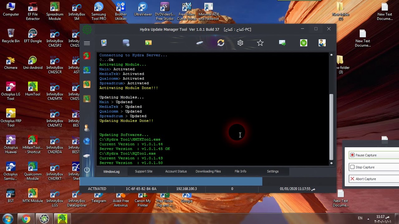The height and width of the screenshot is (224, 399).
Task: Select the HumTool desktop icon
Action: 33,89
